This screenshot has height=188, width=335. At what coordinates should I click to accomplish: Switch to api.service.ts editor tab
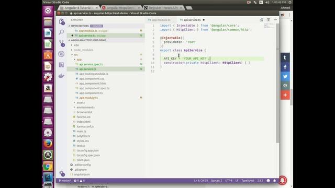(192, 20)
